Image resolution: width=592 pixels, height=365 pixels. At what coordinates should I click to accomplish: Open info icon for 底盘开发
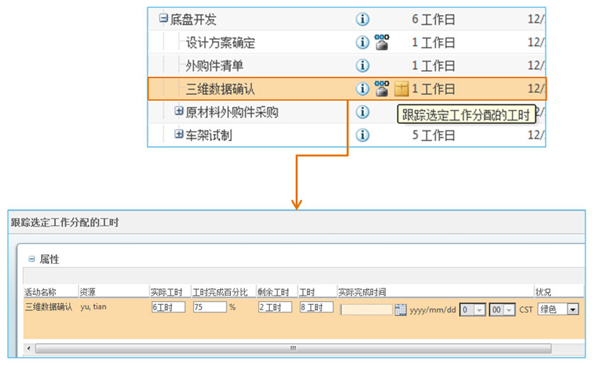tap(363, 19)
